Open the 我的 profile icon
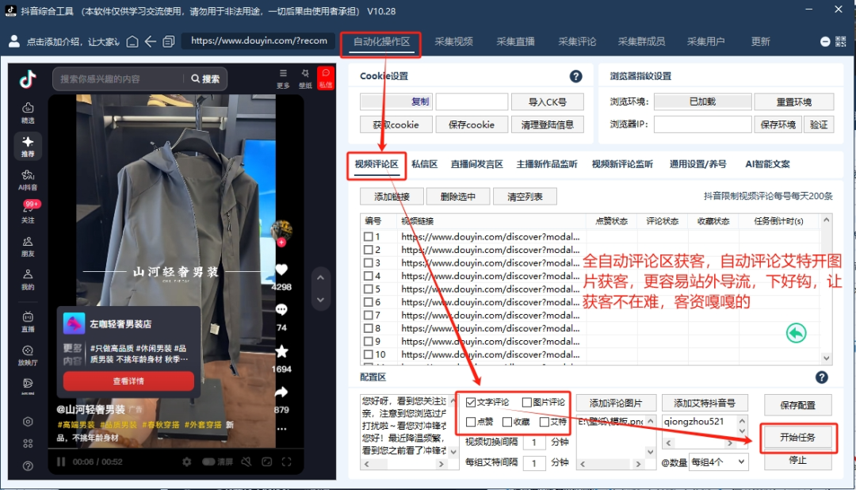The width and height of the screenshot is (856, 490). tap(28, 279)
